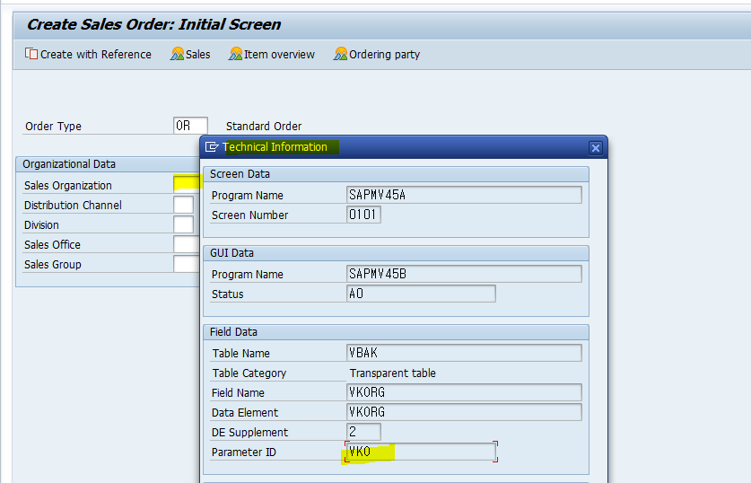Click the Screen Data group header

(x=240, y=174)
